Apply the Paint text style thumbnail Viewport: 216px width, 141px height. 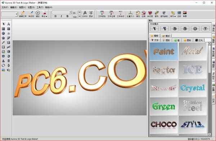coord(164,51)
